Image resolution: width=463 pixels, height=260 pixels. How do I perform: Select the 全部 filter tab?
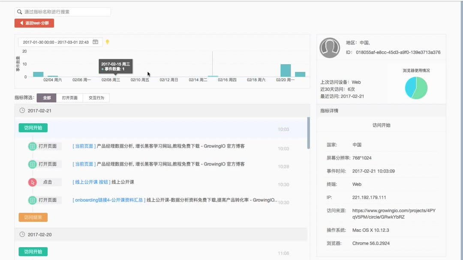point(46,97)
